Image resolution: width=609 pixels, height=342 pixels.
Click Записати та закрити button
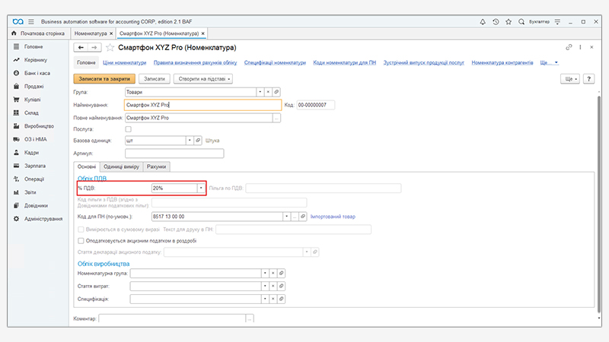pos(104,78)
